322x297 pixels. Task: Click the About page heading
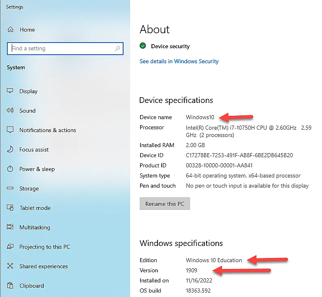pos(155,29)
